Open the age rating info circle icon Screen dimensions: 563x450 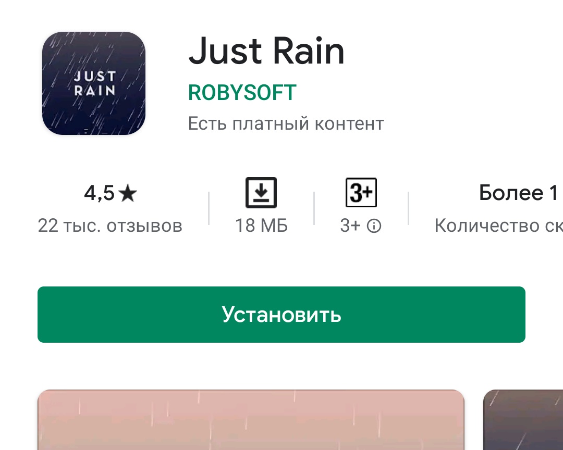pyautogui.click(x=374, y=226)
